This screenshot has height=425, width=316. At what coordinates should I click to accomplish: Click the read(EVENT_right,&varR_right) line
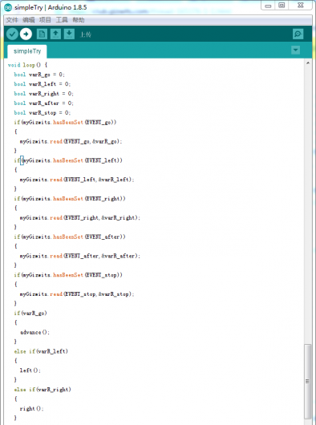click(x=80, y=217)
